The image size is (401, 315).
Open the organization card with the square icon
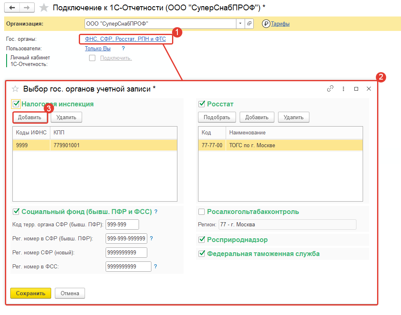pyautogui.click(x=249, y=24)
